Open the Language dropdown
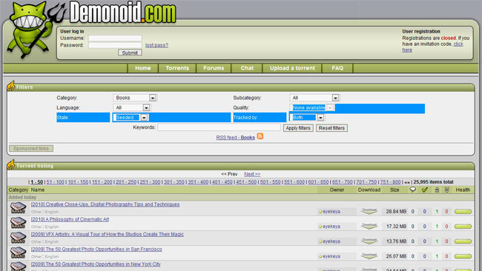Image resolution: width=482 pixels, height=271 pixels. (x=131, y=107)
